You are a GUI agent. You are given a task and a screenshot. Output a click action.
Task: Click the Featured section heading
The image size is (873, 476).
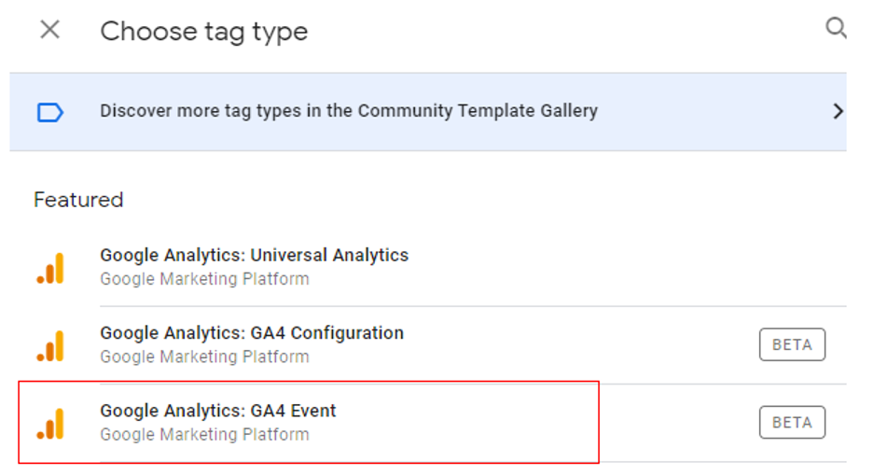[78, 200]
